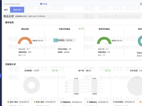Click the 有库存的商品 card title
The image size is (142, 106).
(x=104, y=29)
